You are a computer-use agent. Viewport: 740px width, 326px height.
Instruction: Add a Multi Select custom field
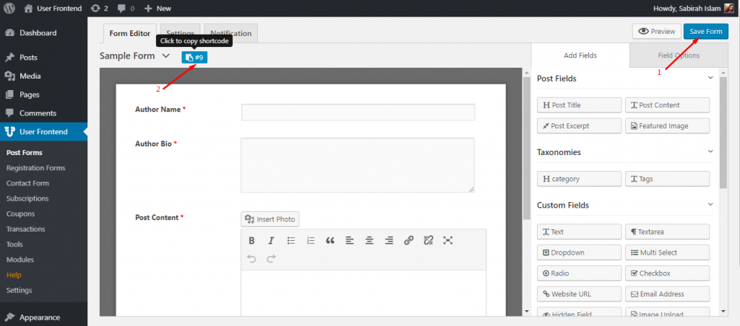click(667, 252)
